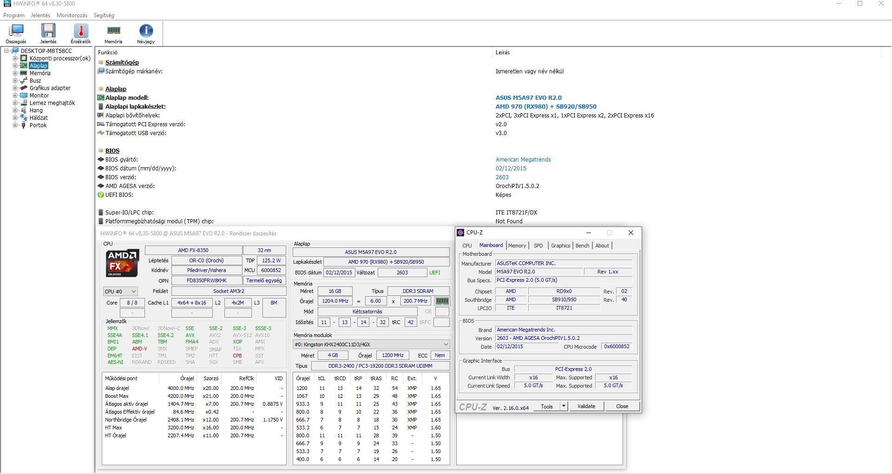Click the Támogatott USB verzió icon
Screen dimensions: 892x474
(x=100, y=133)
